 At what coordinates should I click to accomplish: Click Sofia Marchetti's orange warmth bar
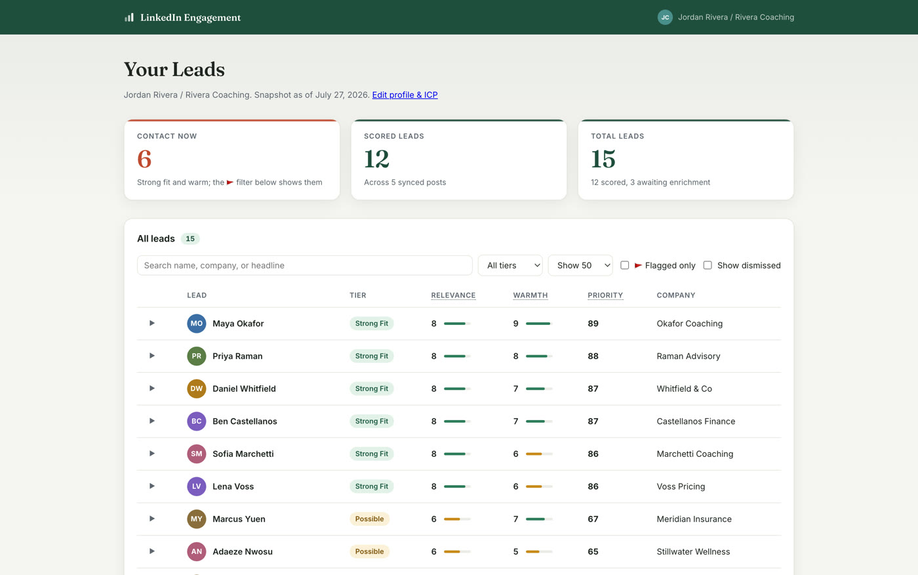(x=539, y=454)
